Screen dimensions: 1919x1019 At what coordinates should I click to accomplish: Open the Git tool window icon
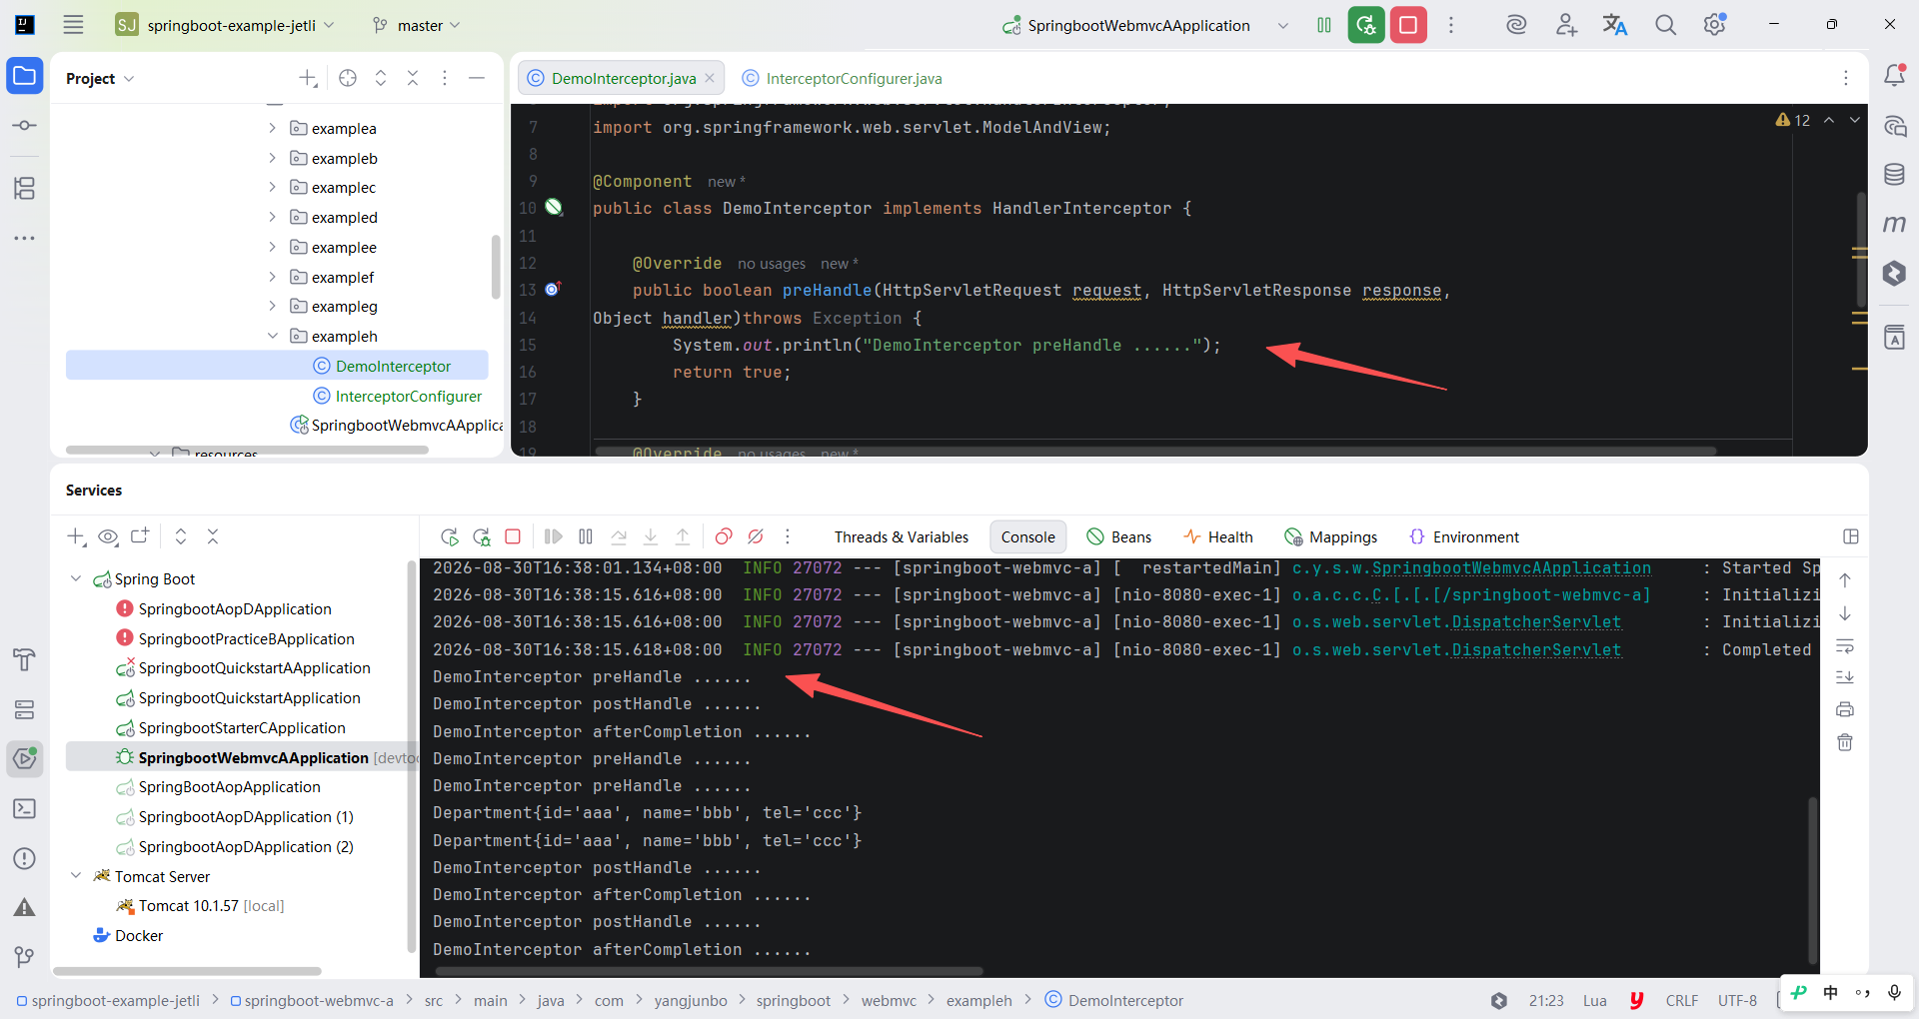click(25, 957)
